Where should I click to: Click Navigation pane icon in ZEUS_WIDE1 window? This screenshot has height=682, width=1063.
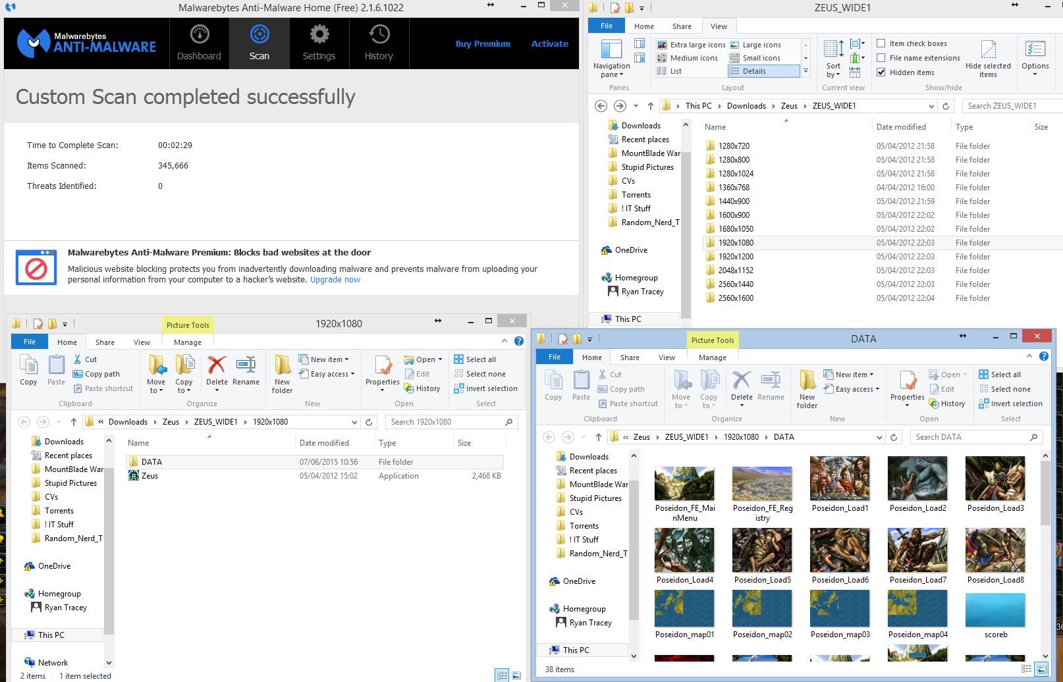click(611, 58)
